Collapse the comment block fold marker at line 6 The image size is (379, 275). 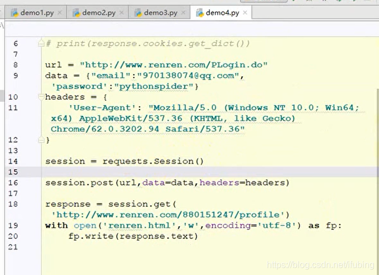(x=41, y=43)
